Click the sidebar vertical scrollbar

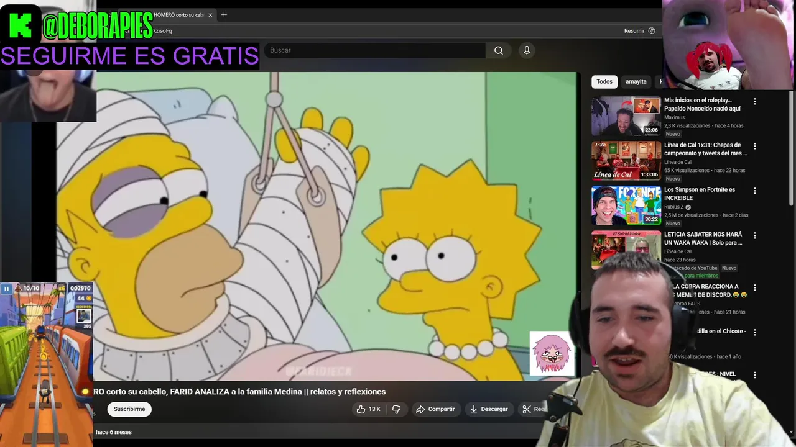pos(791,149)
